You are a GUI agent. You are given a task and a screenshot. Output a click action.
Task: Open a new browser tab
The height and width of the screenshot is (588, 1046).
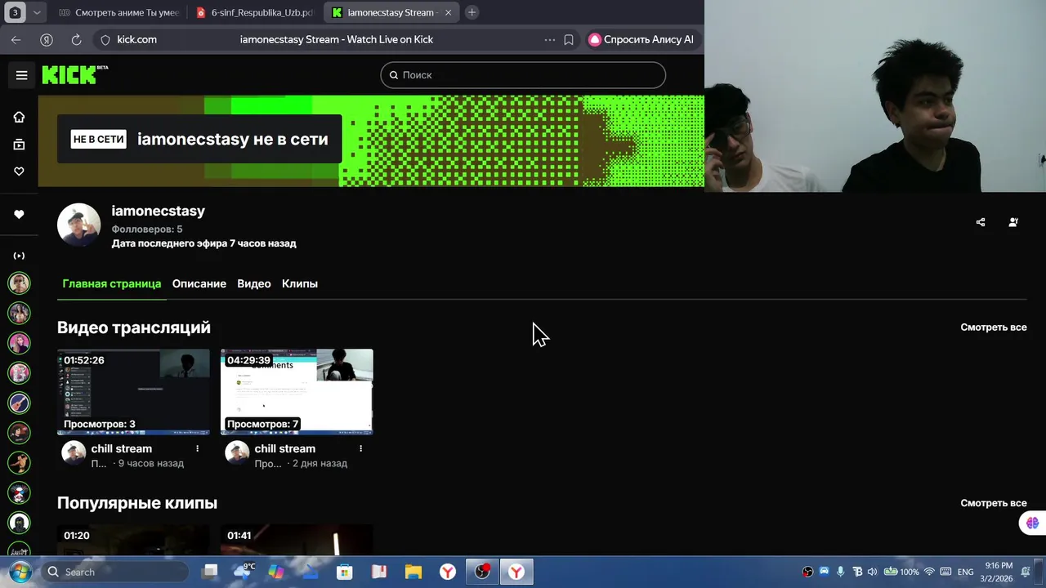tap(472, 12)
